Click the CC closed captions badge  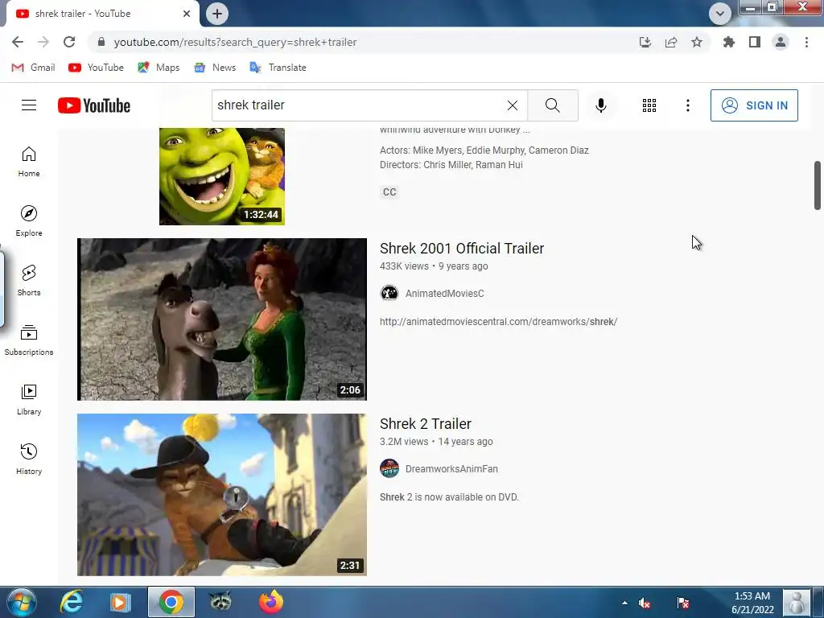click(389, 192)
